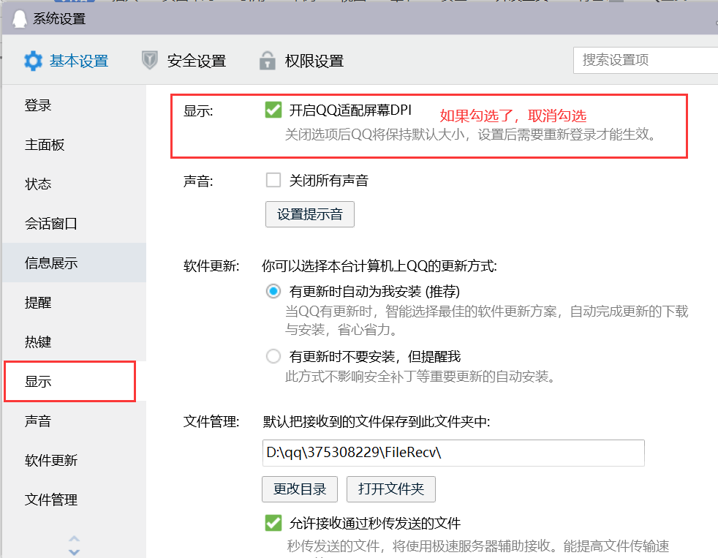The height and width of the screenshot is (558, 718).
Task: Toggle 允许接收通过秒传发送的文件 checkbox
Action: [x=273, y=523]
